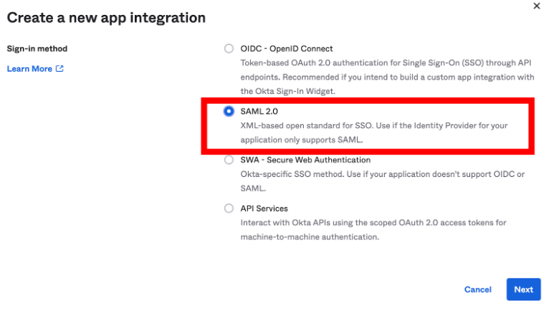Screen dimensions: 554x311
Task: Select the OIDC - OpenID Connect radio button
Action: (229, 49)
